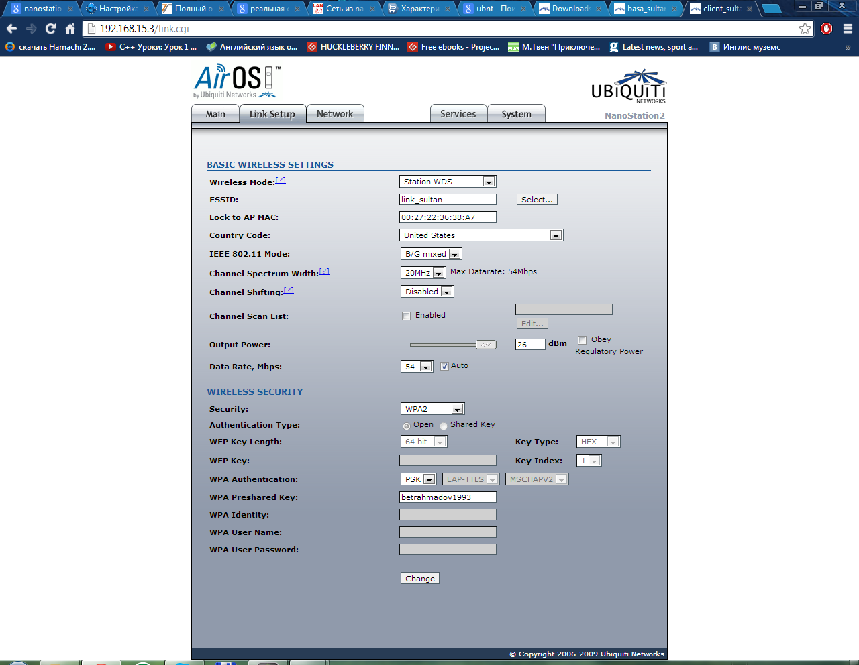The height and width of the screenshot is (665, 859).
Task: Switch to the System tab
Action: 517,114
